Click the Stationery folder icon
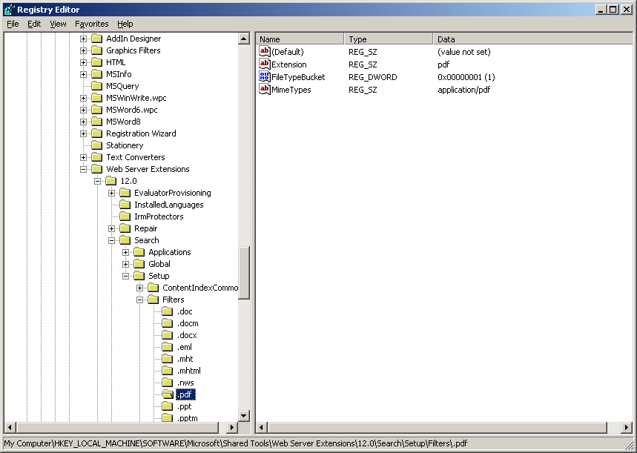This screenshot has width=637, height=453. coord(96,145)
